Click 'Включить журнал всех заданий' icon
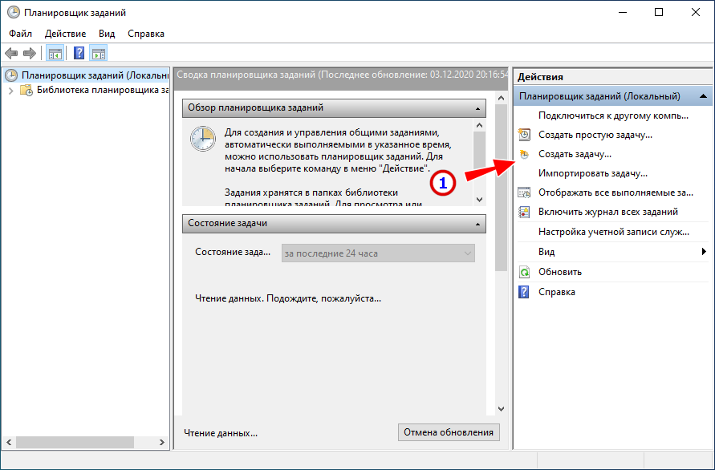Image resolution: width=715 pixels, height=470 pixels. click(x=524, y=212)
